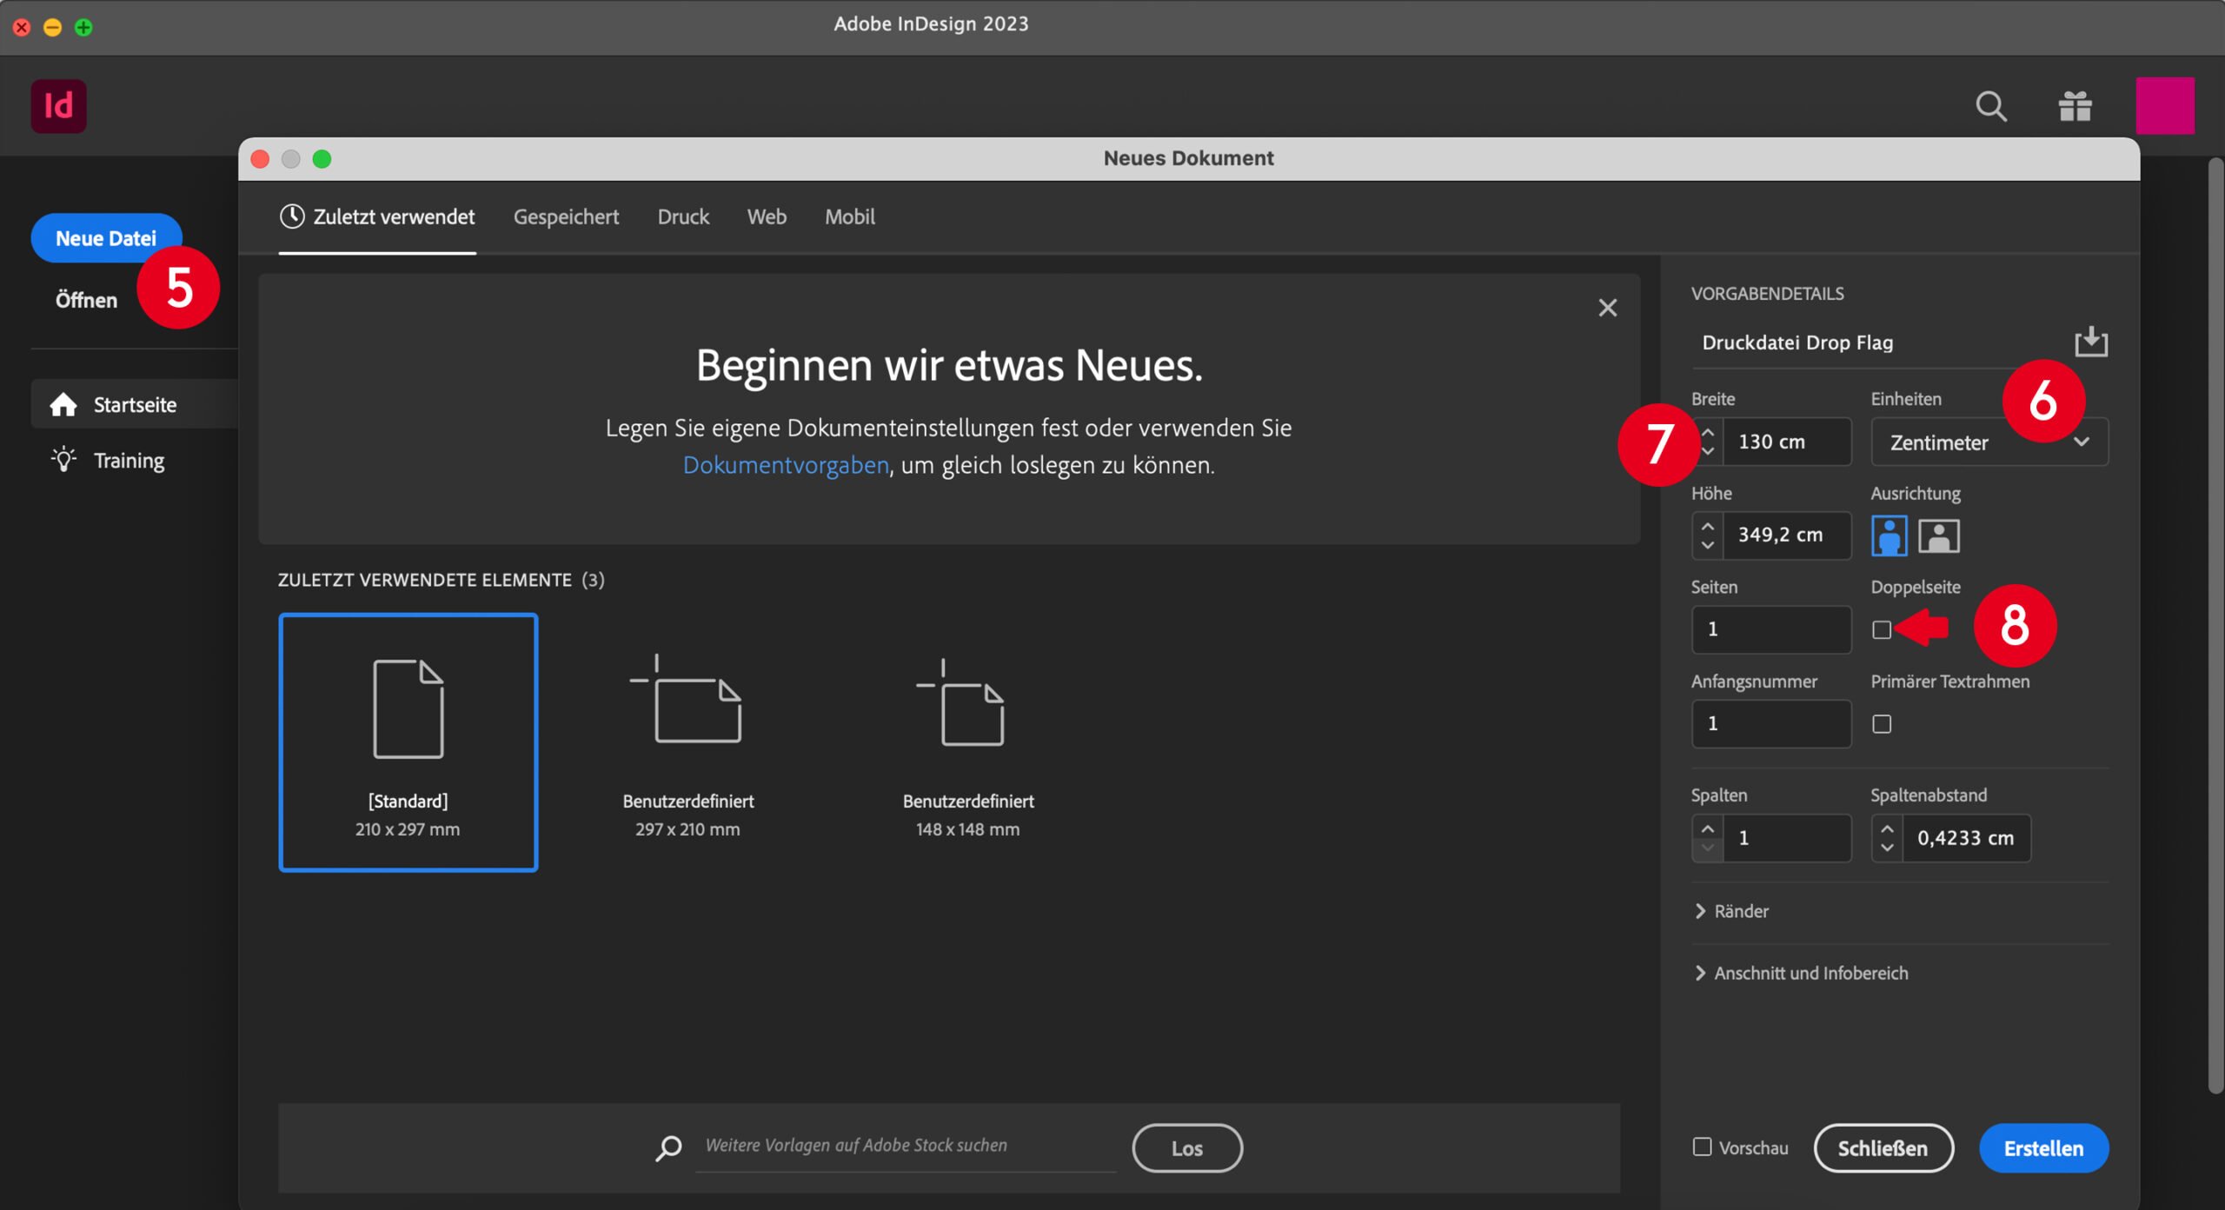Image resolution: width=2225 pixels, height=1210 pixels.
Task: Switch to the Druck tab
Action: [x=683, y=216]
